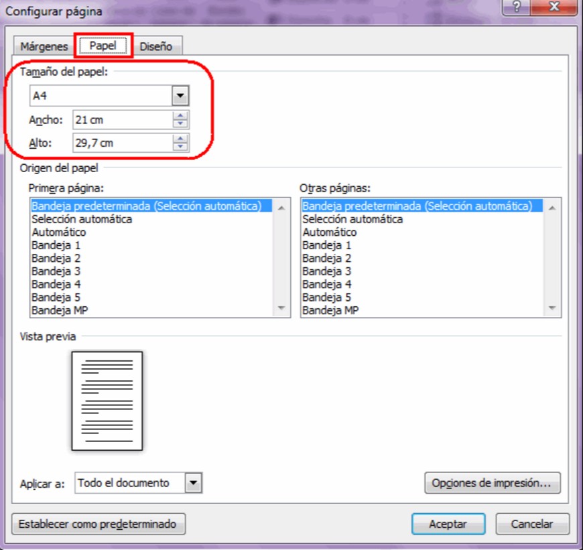Select Bandeja predeterminada in Otras páginas list

tap(422, 206)
